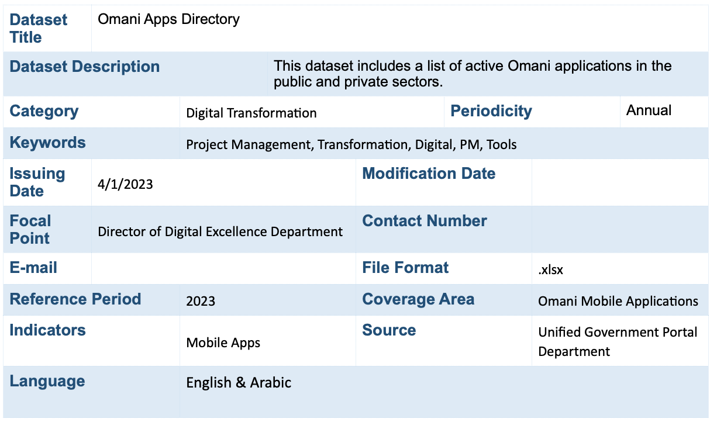Click the keywords list starting with Project Management
Screen dimensions: 710x422
tap(351, 144)
